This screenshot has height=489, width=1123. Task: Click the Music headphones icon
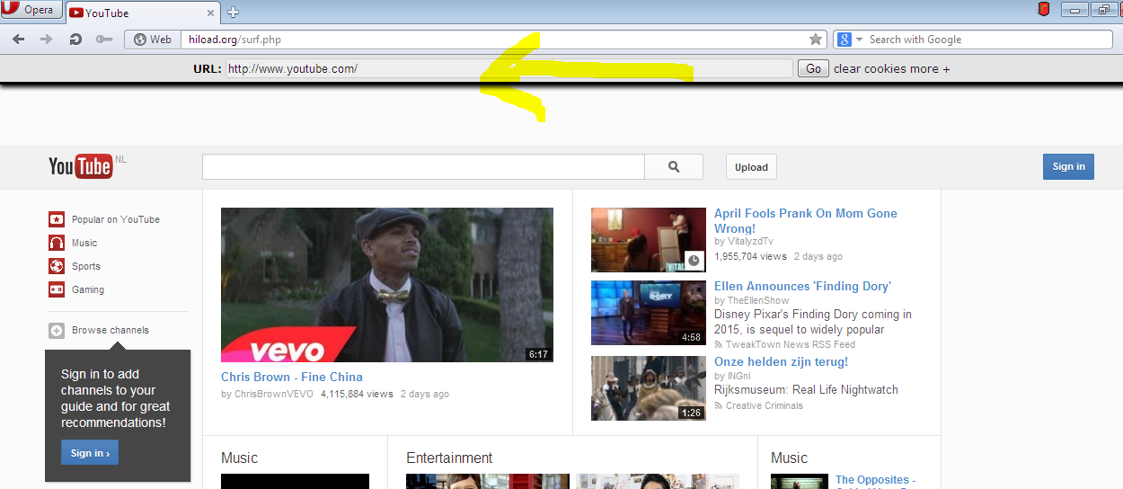click(x=57, y=243)
